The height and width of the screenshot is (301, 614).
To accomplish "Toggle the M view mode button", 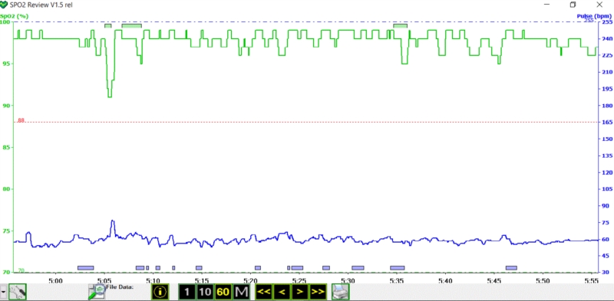I will tap(241, 292).
